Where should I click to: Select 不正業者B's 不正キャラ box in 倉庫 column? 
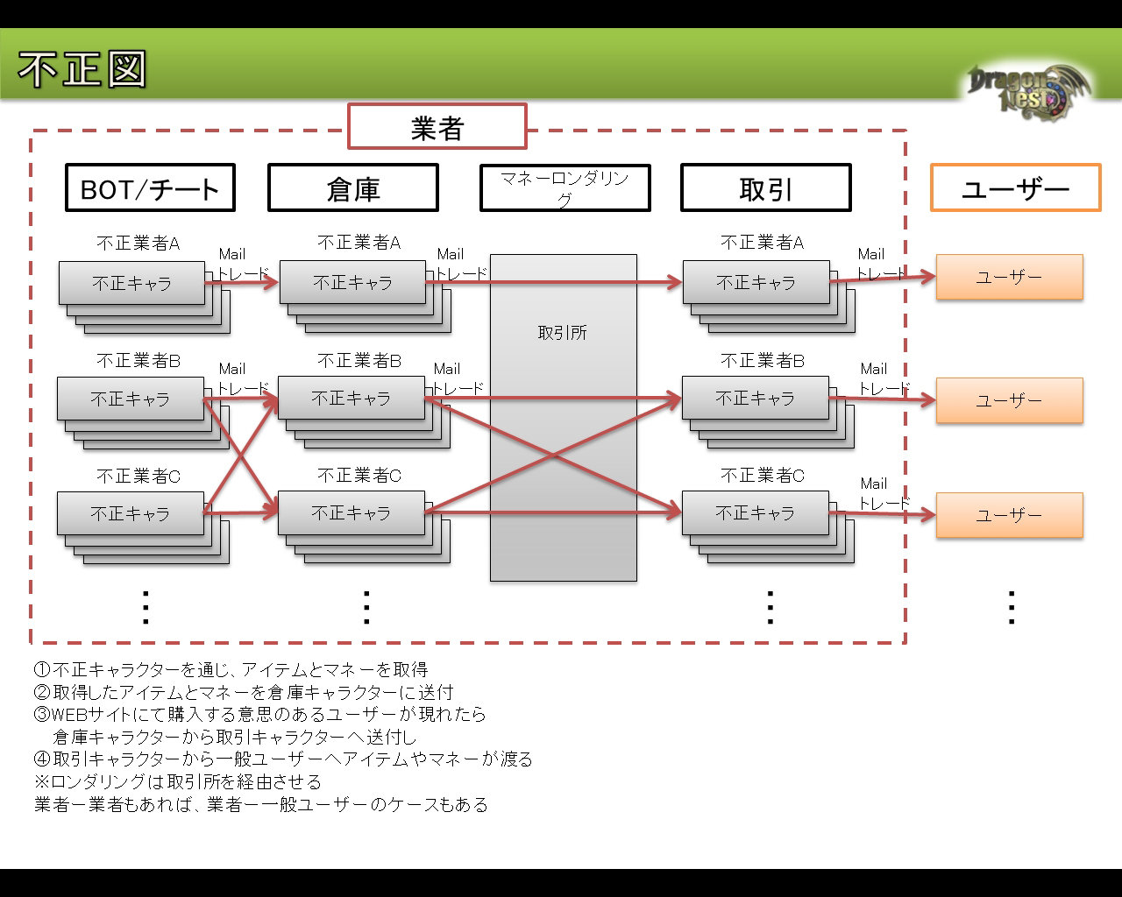tap(351, 399)
